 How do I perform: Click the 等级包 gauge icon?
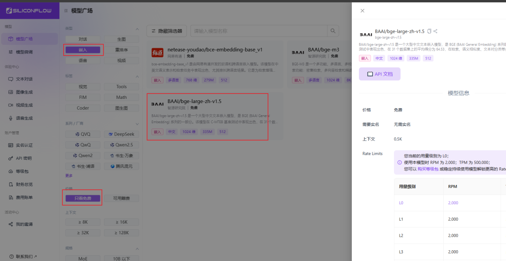coord(11,172)
